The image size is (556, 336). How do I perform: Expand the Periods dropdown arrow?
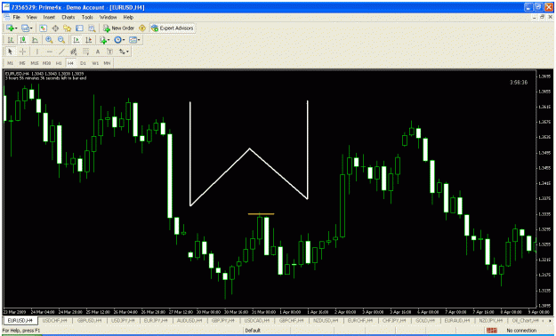point(124,40)
